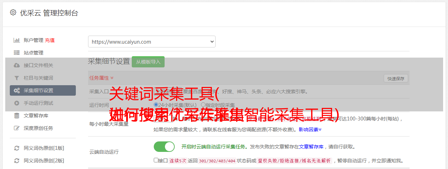The width and height of the screenshot is (448, 169).
Task: Click the gears icon for 采集细节设置
Action: tap(16, 90)
